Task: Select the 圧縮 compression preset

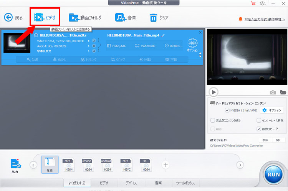Action: pyautogui.click(x=50, y=165)
